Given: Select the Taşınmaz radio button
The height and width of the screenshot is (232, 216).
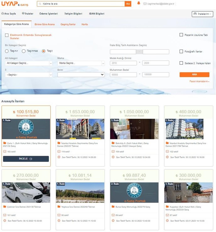Looking at the screenshot, I should pyautogui.click(x=24, y=51).
